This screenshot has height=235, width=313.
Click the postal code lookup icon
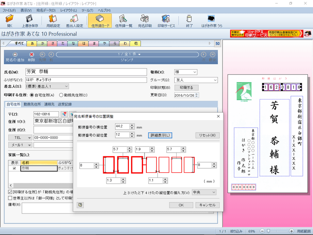click(x=64, y=114)
